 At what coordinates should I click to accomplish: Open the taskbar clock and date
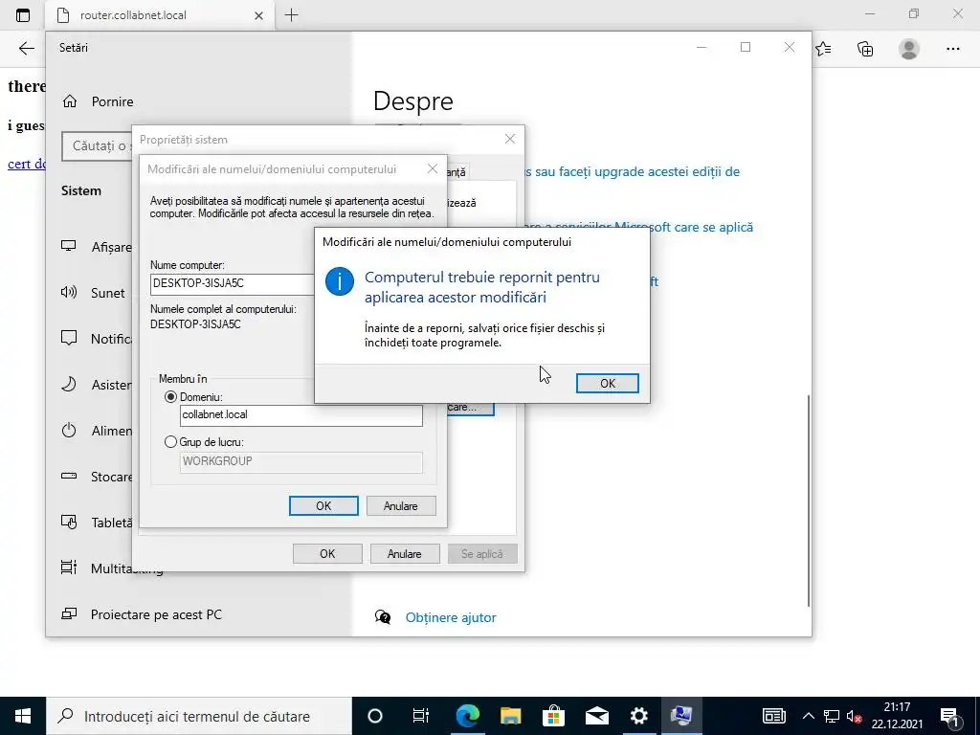click(x=897, y=716)
